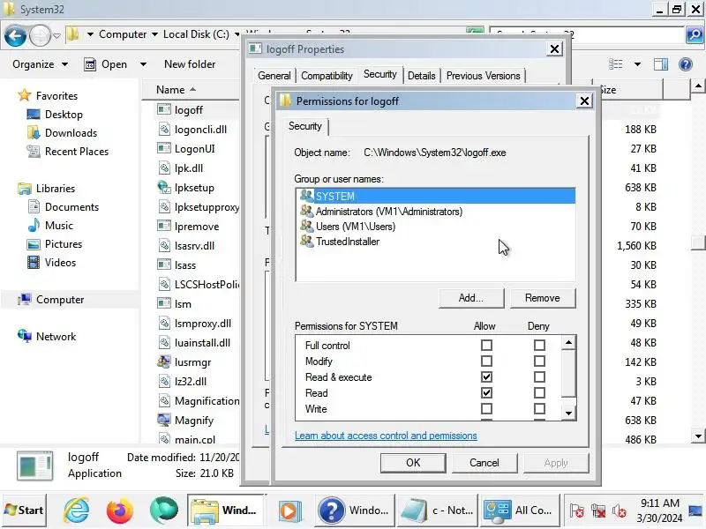Switch to the Details tab
The image size is (706, 529).
[x=422, y=76]
